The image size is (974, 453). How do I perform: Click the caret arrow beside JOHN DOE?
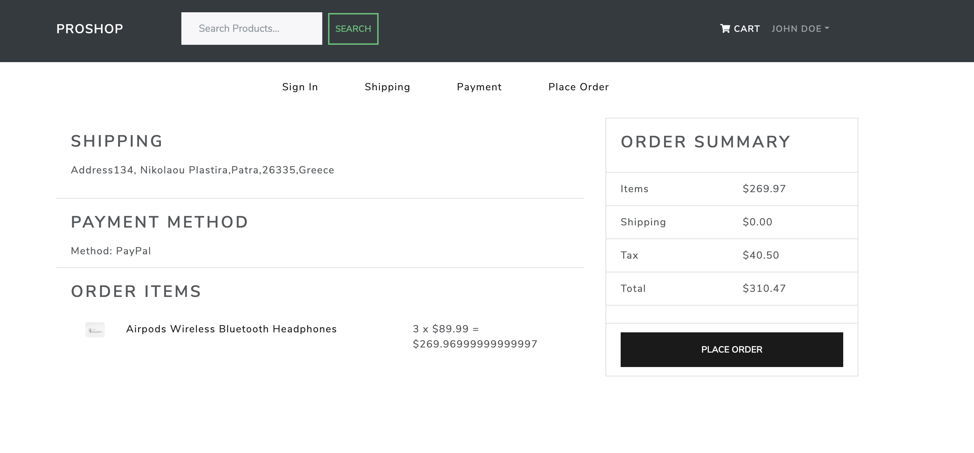click(827, 28)
